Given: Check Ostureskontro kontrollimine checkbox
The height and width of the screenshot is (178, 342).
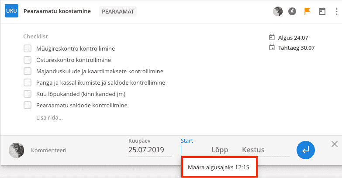Looking at the screenshot, I should point(28,60).
